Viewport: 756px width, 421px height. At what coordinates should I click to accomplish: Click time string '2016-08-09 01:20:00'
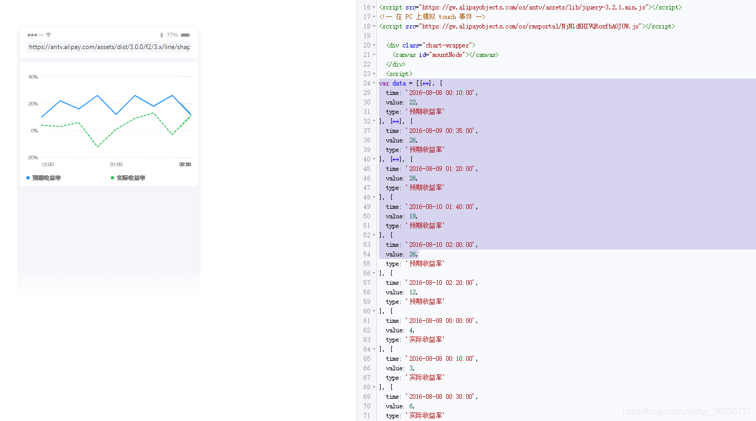[441, 169]
